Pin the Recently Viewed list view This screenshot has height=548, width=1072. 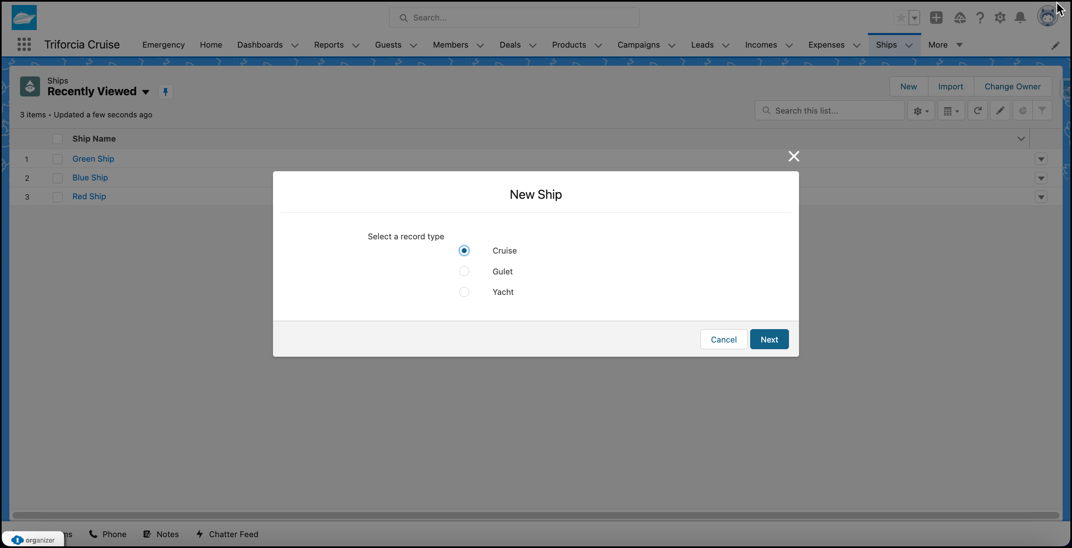(x=166, y=91)
